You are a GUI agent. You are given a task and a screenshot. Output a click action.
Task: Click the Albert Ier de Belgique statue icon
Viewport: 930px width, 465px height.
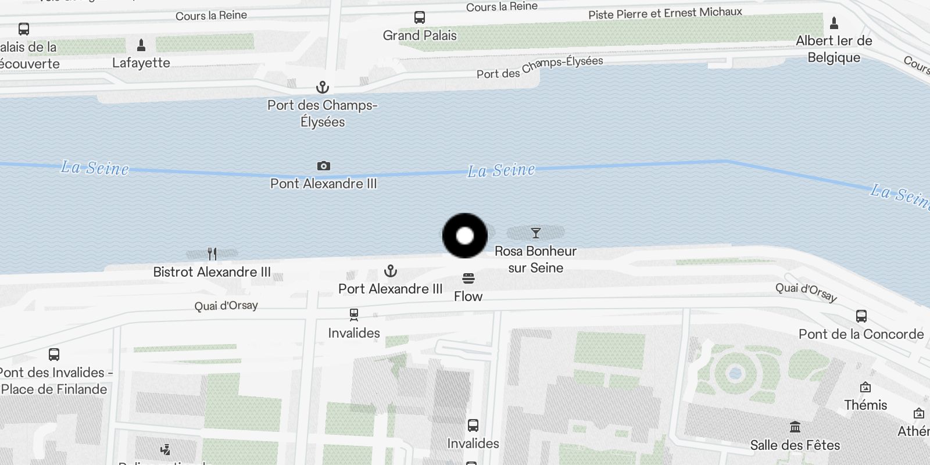(834, 23)
